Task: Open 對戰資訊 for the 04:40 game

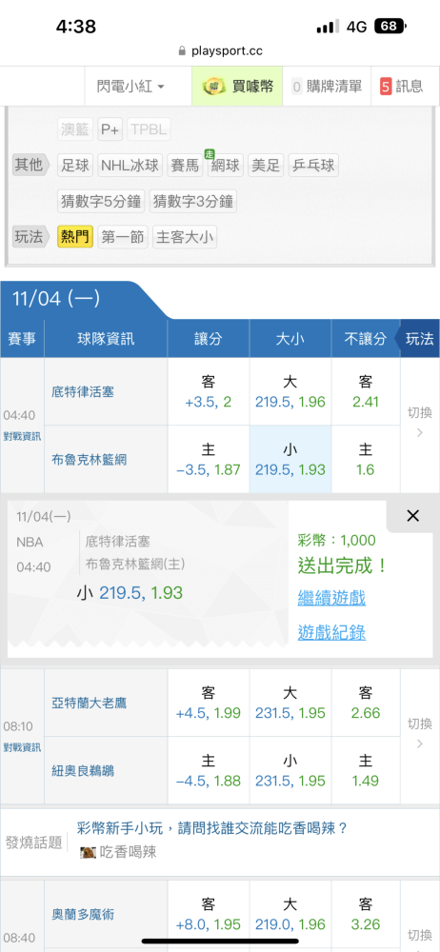Action: click(x=22, y=436)
